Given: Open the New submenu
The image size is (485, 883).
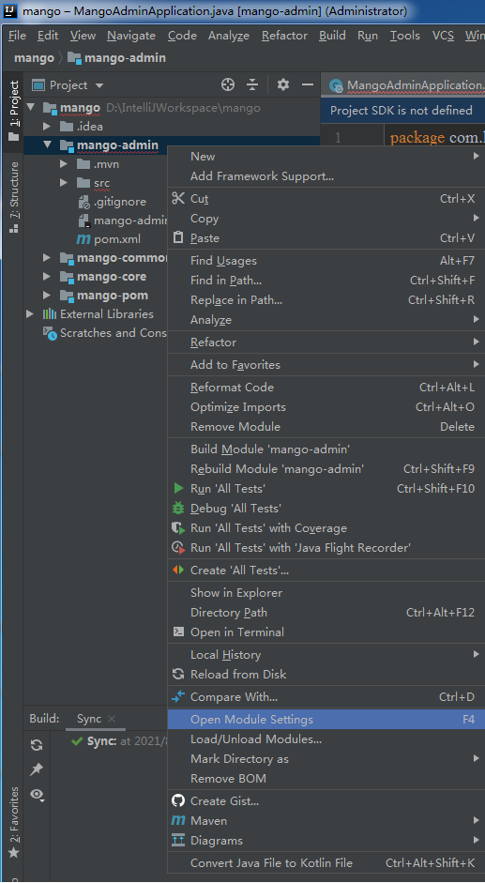Looking at the screenshot, I should coord(326,157).
